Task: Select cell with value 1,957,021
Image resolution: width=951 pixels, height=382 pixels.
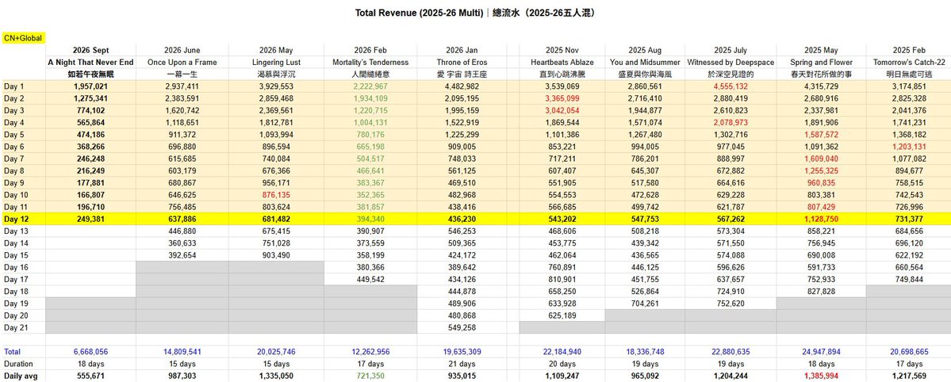Action: pyautogui.click(x=90, y=86)
